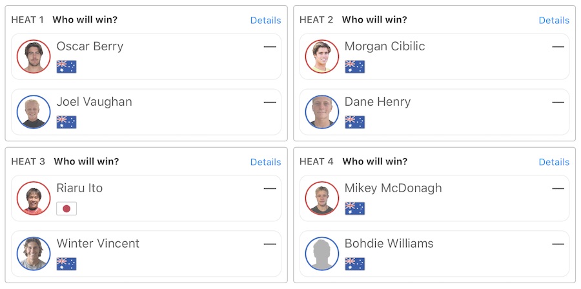View Details link of Heat 4
This screenshot has width=581, height=289.
[554, 162]
